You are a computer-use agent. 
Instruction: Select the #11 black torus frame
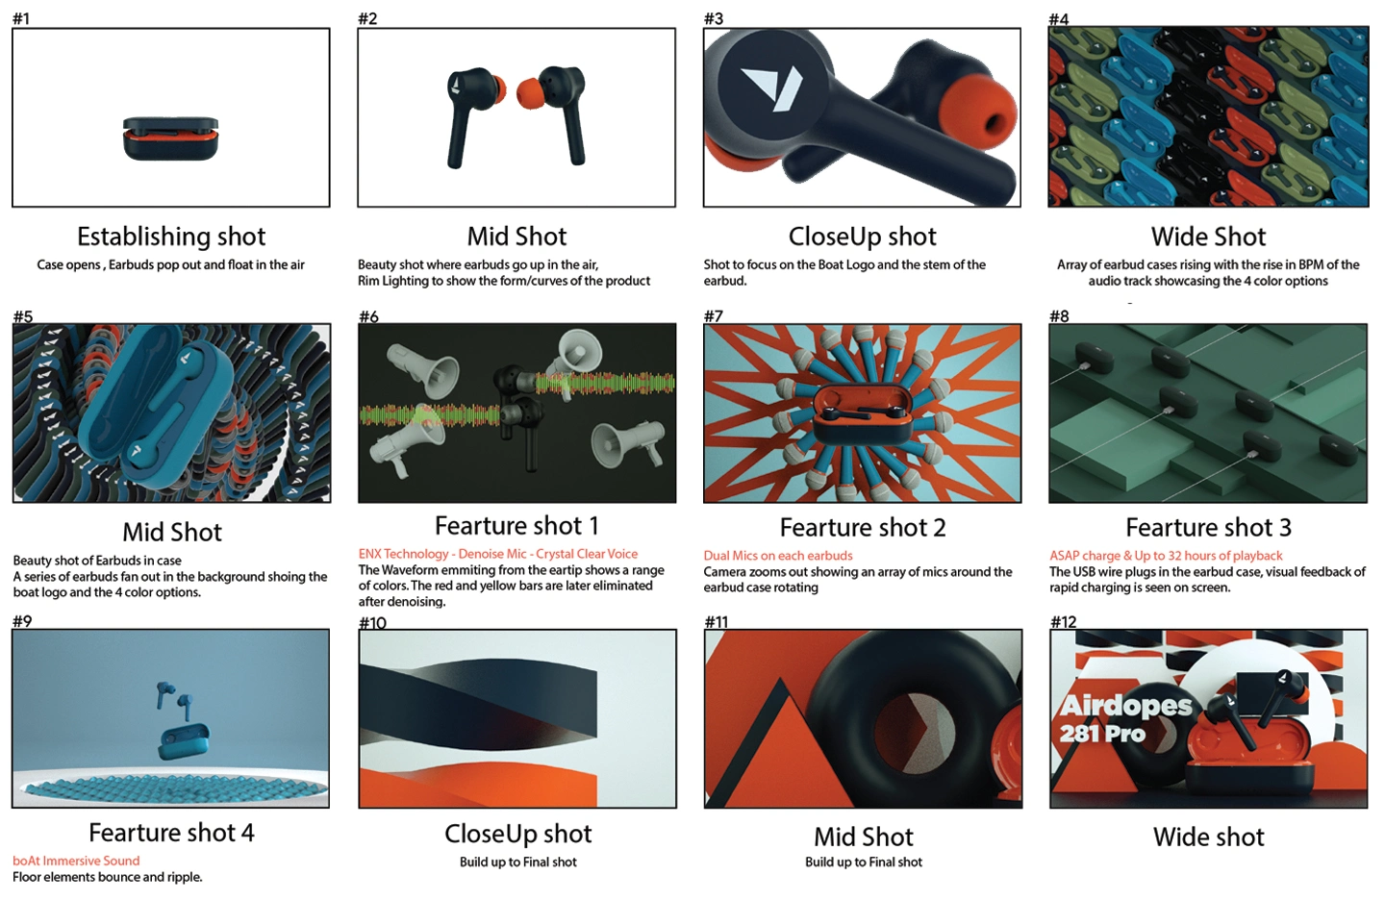[x=863, y=718]
